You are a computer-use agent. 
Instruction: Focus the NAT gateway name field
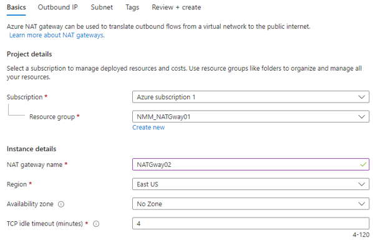[251, 164]
